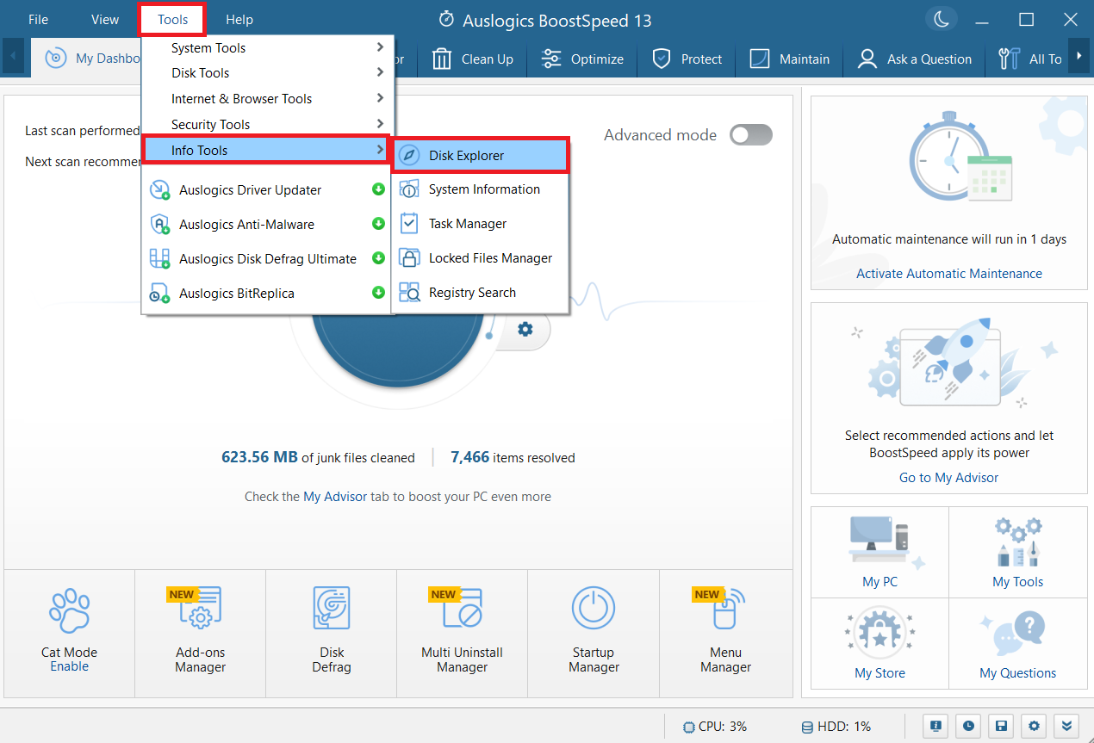1094x743 pixels.
Task: Choose Disk Explorer from Info Tools submenu
Action: (x=481, y=156)
